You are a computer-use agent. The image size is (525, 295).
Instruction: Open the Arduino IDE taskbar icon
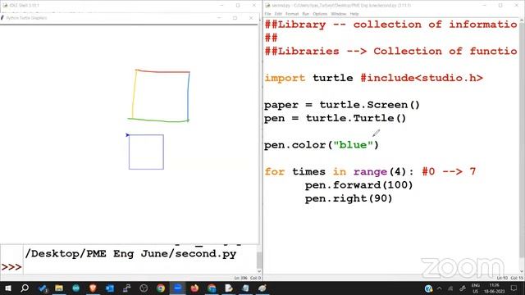pyautogui.click(x=76, y=288)
